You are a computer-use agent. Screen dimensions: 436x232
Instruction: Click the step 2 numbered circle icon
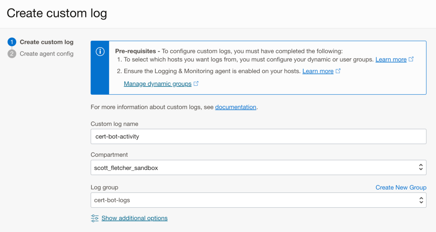click(x=12, y=54)
